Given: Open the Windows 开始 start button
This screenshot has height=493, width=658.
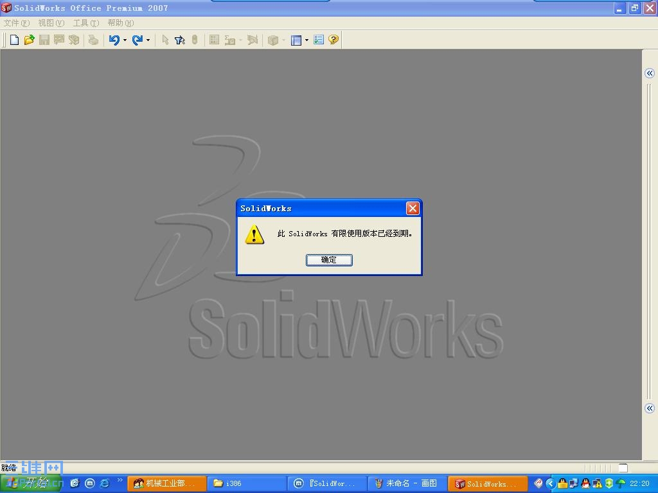Looking at the screenshot, I should (31, 483).
